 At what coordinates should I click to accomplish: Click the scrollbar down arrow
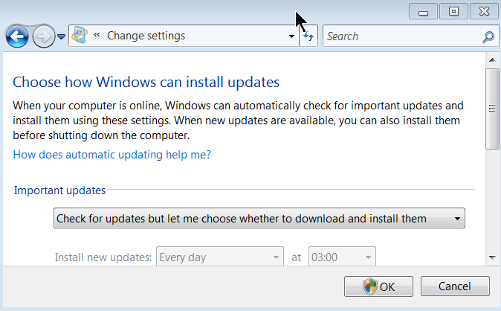point(492,257)
